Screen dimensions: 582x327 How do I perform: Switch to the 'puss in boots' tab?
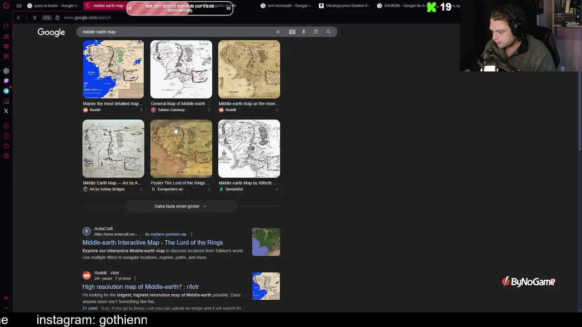(x=52, y=6)
